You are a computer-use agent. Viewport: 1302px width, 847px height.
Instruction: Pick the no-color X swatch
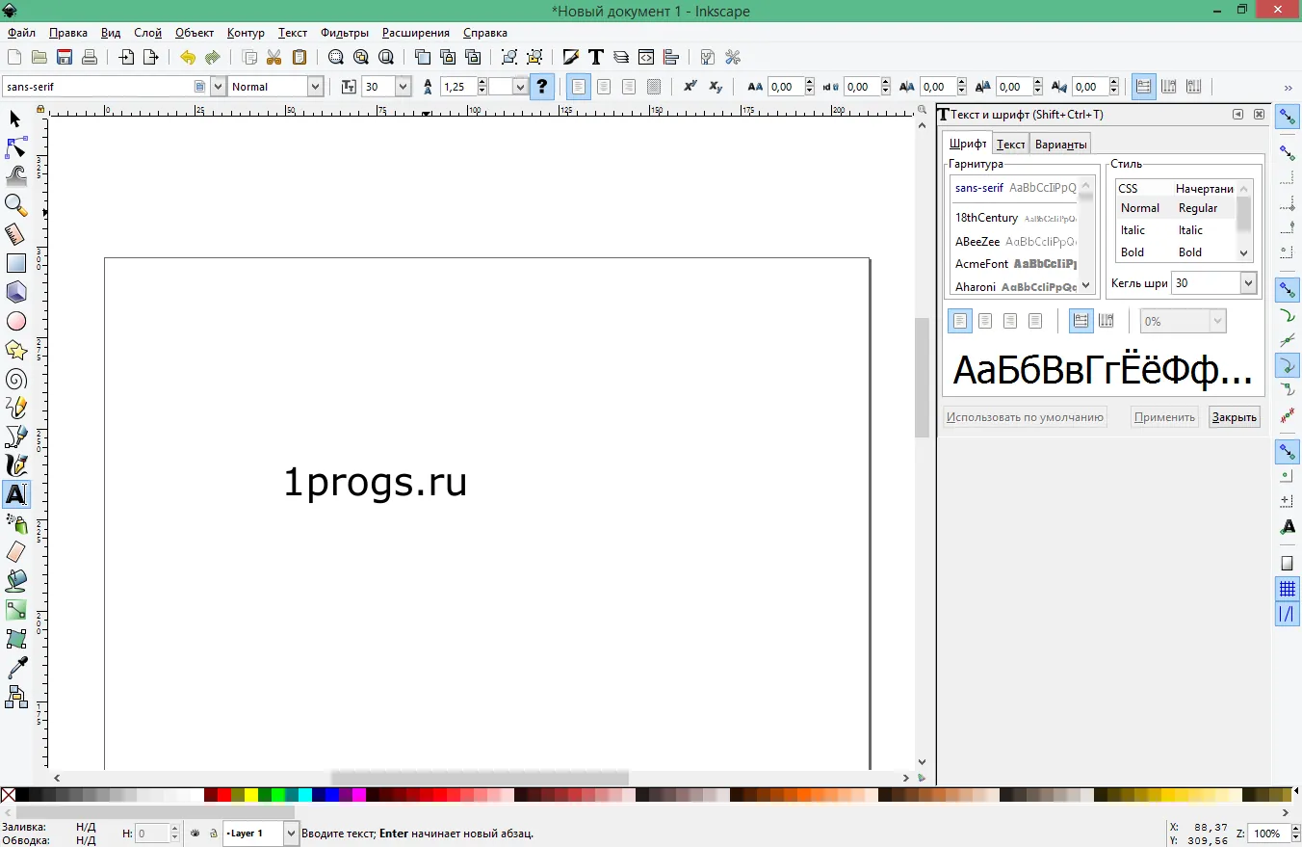point(8,795)
